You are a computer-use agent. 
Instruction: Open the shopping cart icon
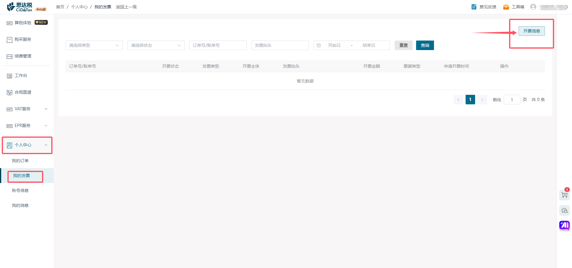click(564, 195)
